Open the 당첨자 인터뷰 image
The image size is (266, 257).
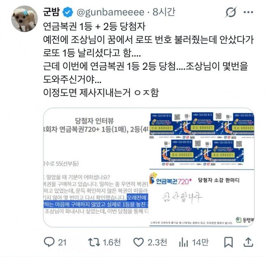pyautogui.click(x=96, y=167)
